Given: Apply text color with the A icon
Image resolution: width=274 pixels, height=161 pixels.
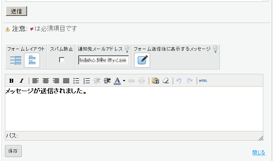Looking at the screenshot, I should [117, 81].
